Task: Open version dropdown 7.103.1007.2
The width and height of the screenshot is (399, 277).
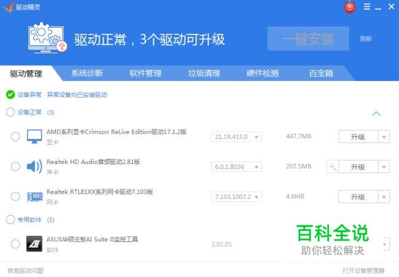Action: tap(236, 197)
